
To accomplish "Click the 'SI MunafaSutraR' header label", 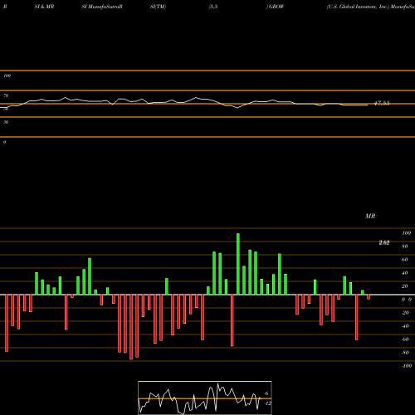I will tap(102, 7).
